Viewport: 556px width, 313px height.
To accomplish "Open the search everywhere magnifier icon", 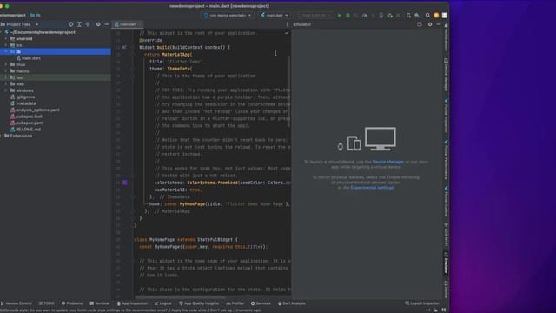I will tap(427, 16).
